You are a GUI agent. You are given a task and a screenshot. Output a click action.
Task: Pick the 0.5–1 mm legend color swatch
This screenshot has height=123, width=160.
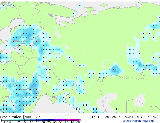tap(10, 120)
